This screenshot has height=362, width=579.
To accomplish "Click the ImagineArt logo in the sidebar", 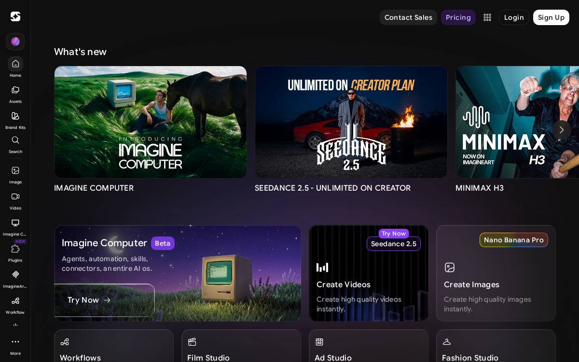I will point(15,16).
